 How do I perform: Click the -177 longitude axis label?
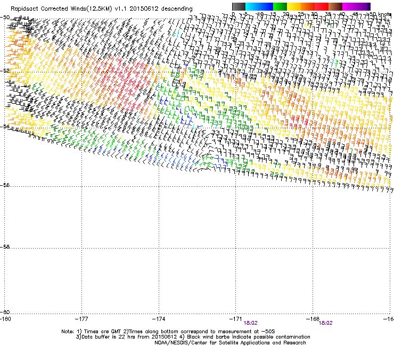[x=81, y=319]
